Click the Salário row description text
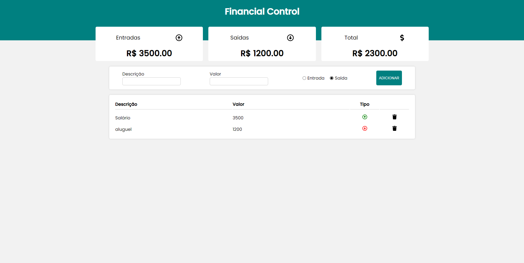This screenshot has height=263, width=524. pyautogui.click(x=123, y=118)
